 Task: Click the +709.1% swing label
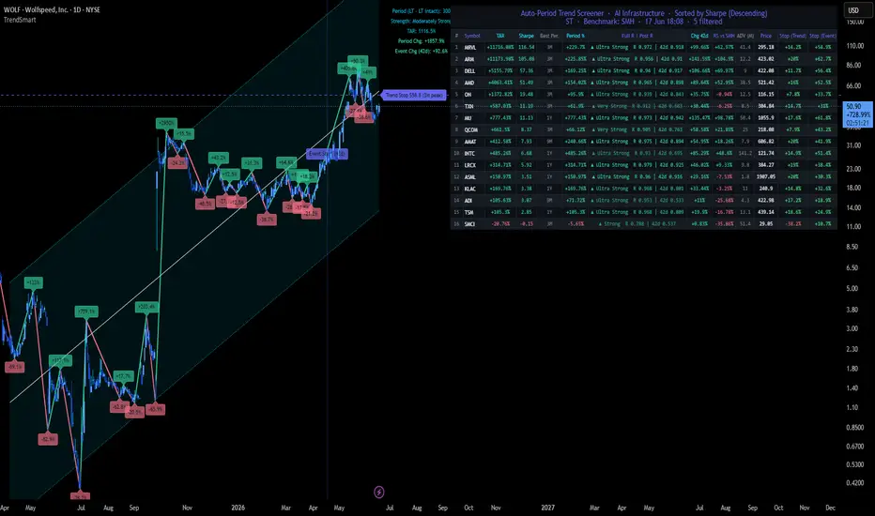click(86, 311)
